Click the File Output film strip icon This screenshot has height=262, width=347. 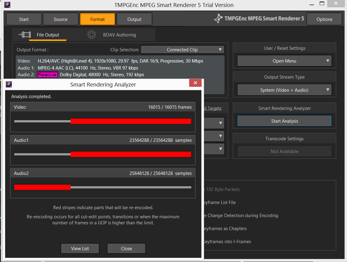[25, 35]
